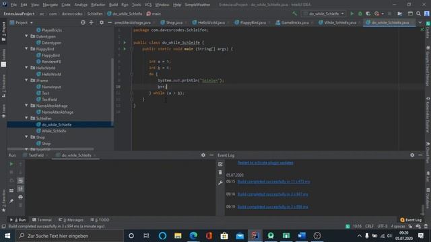This screenshot has height=242, width=431.
Task: Show hidden editor tabs dropdown
Action: [x=420, y=22]
